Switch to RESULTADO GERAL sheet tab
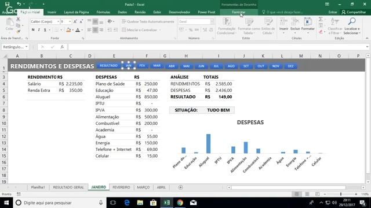 [x=68, y=187]
